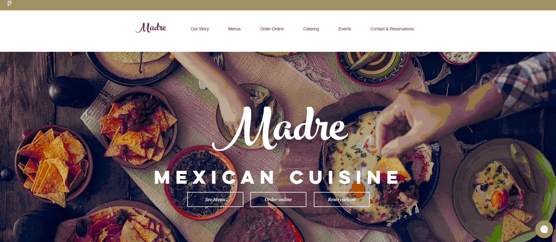Click the Foursquare icon in the top bar
This screenshot has width=556, height=242.
coord(9,4)
